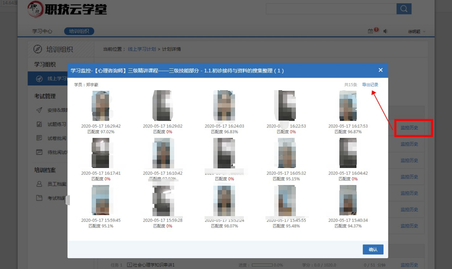
Task: Expand the user account dropdown arrow
Action: [x=424, y=32]
